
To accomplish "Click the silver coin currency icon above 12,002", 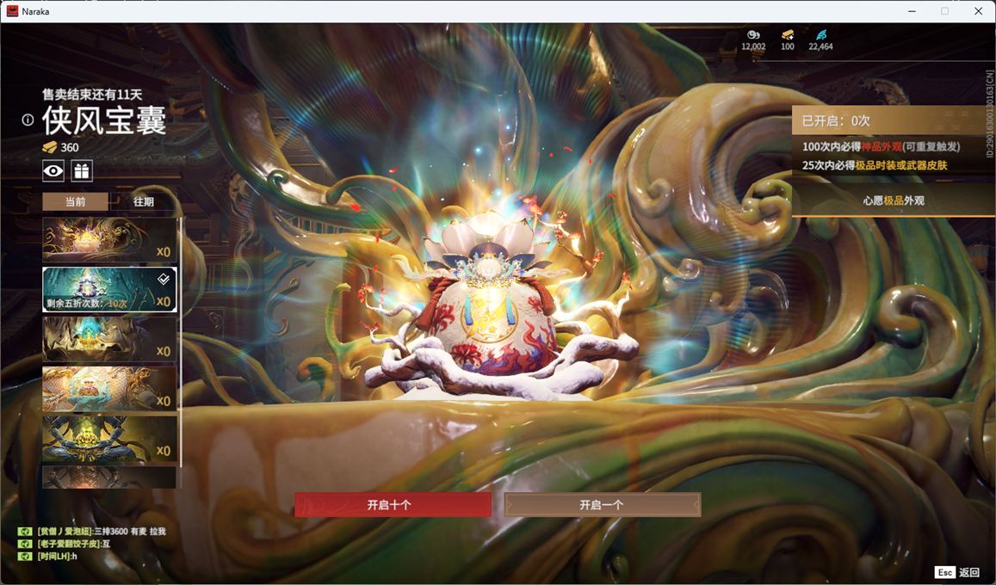I will pos(753,35).
